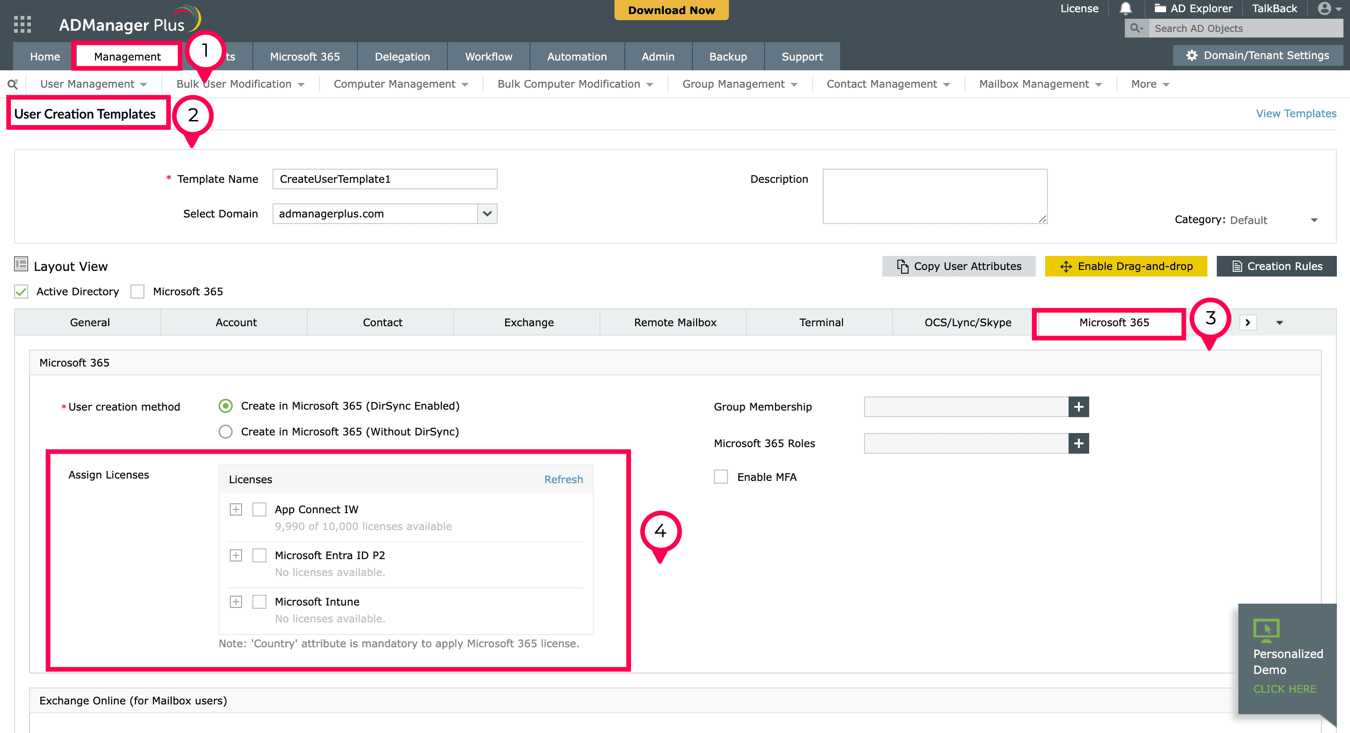Check the Microsoft 365 layout checkbox
1350x733 pixels.
(x=137, y=292)
